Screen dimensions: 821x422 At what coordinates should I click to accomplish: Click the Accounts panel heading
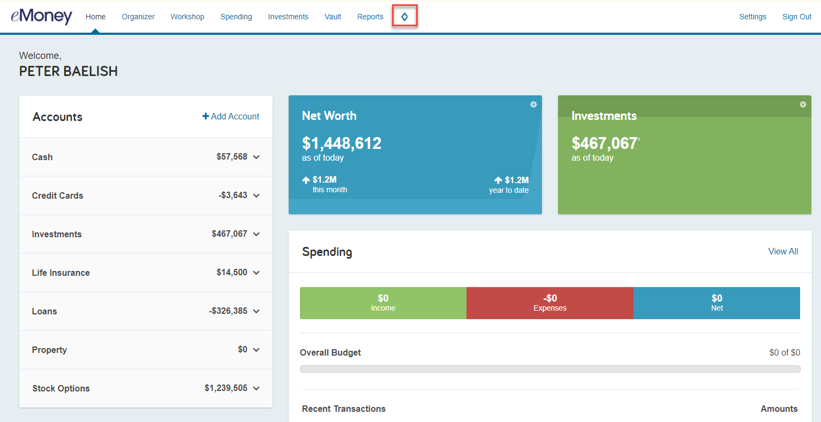57,117
